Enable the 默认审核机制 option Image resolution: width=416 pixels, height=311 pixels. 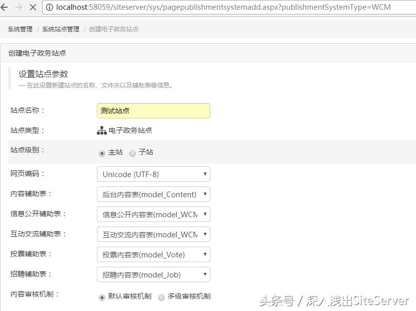coord(101,297)
